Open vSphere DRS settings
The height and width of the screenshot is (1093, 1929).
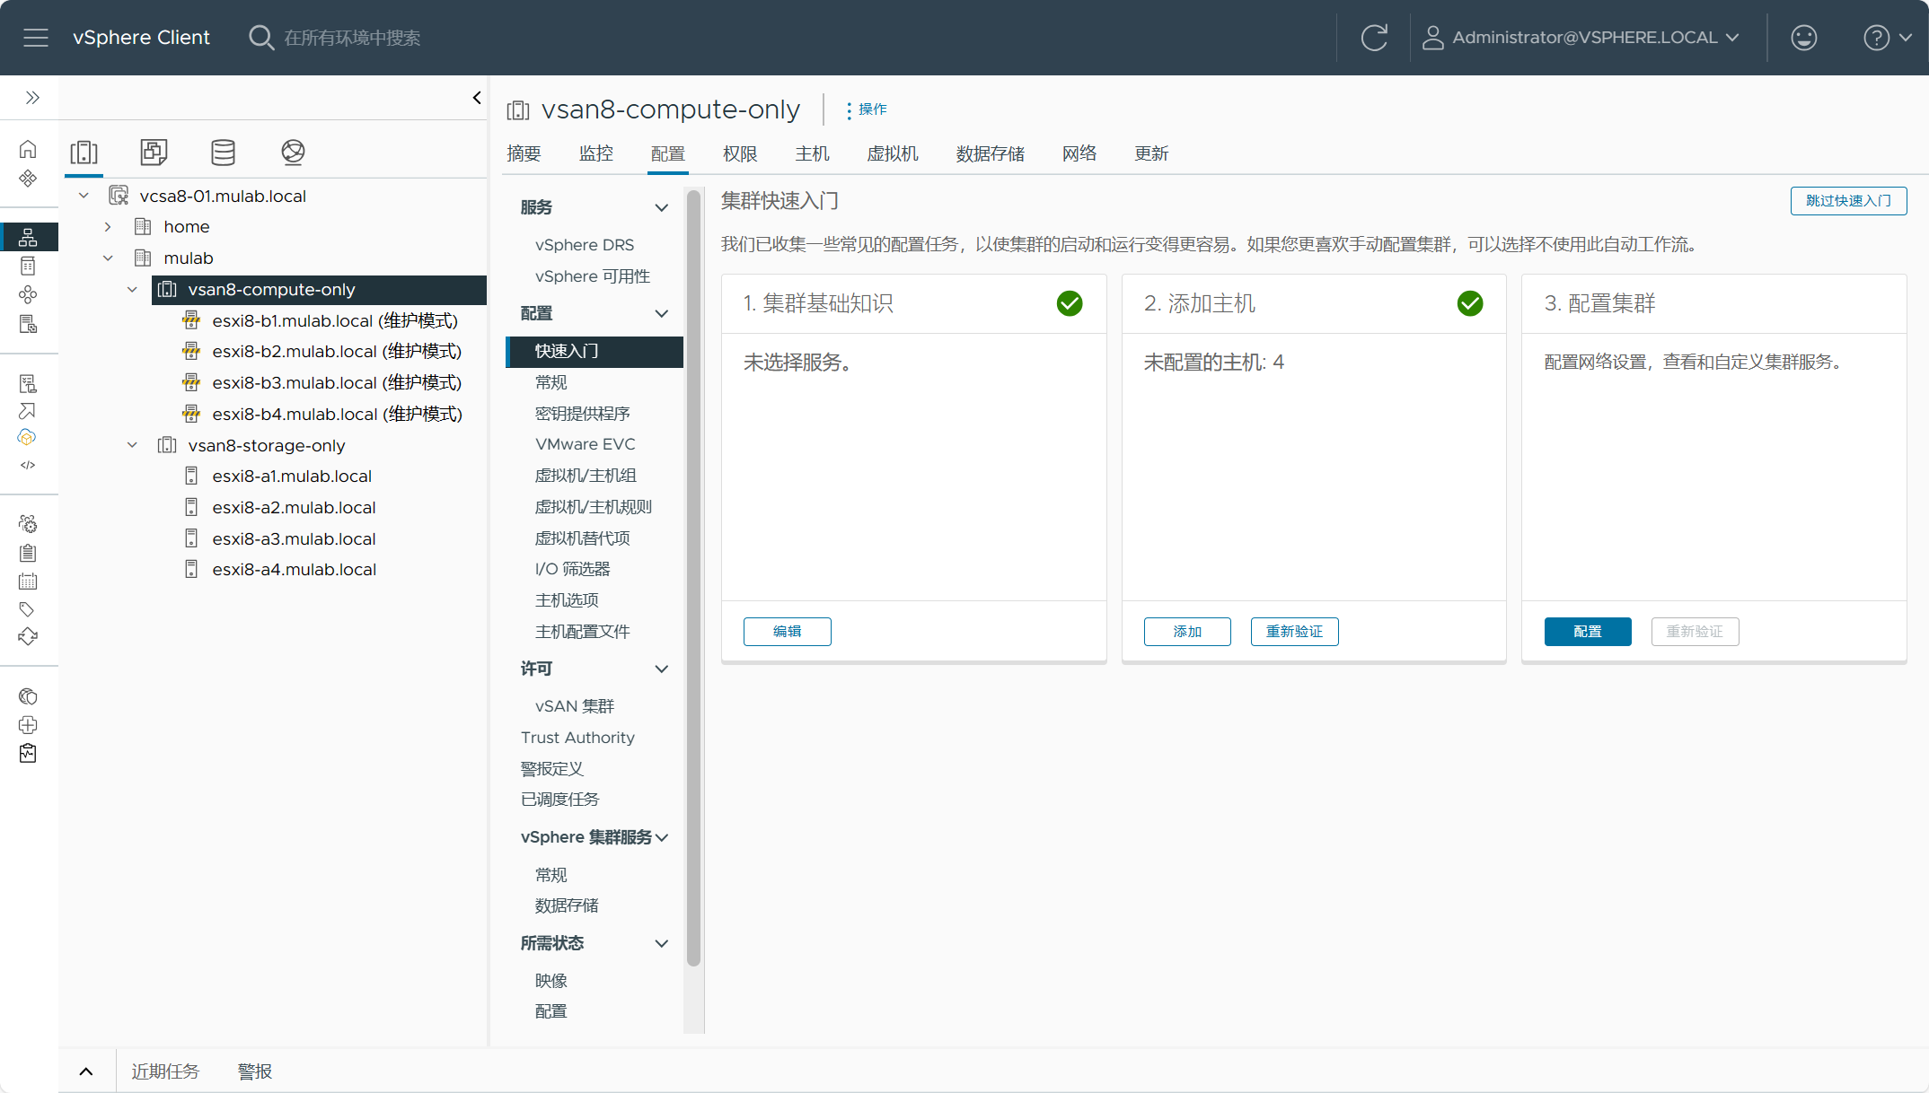pyautogui.click(x=585, y=246)
